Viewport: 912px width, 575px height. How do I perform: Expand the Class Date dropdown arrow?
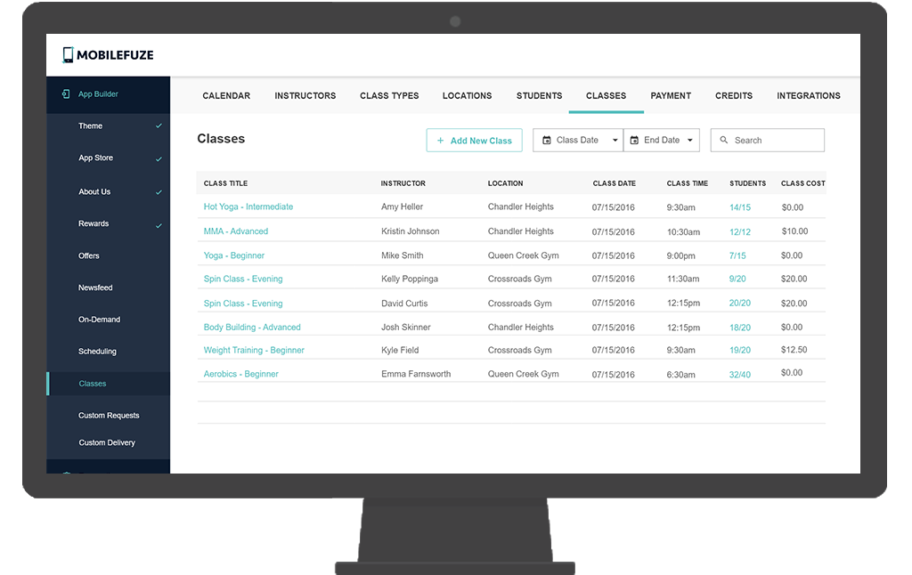615,141
